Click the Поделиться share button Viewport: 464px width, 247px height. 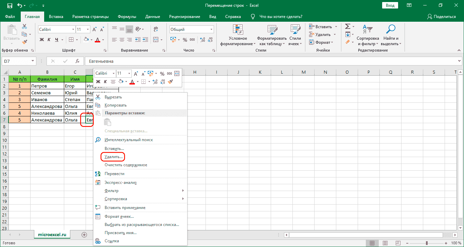click(441, 17)
